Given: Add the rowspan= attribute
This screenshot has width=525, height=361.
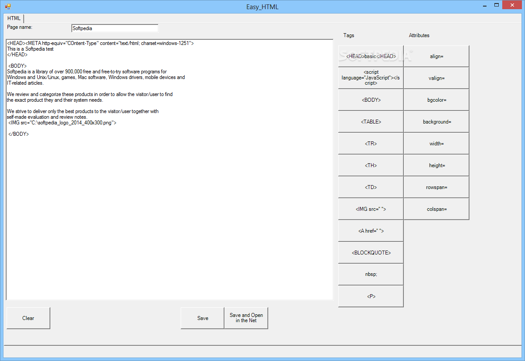Looking at the screenshot, I should tap(437, 187).
